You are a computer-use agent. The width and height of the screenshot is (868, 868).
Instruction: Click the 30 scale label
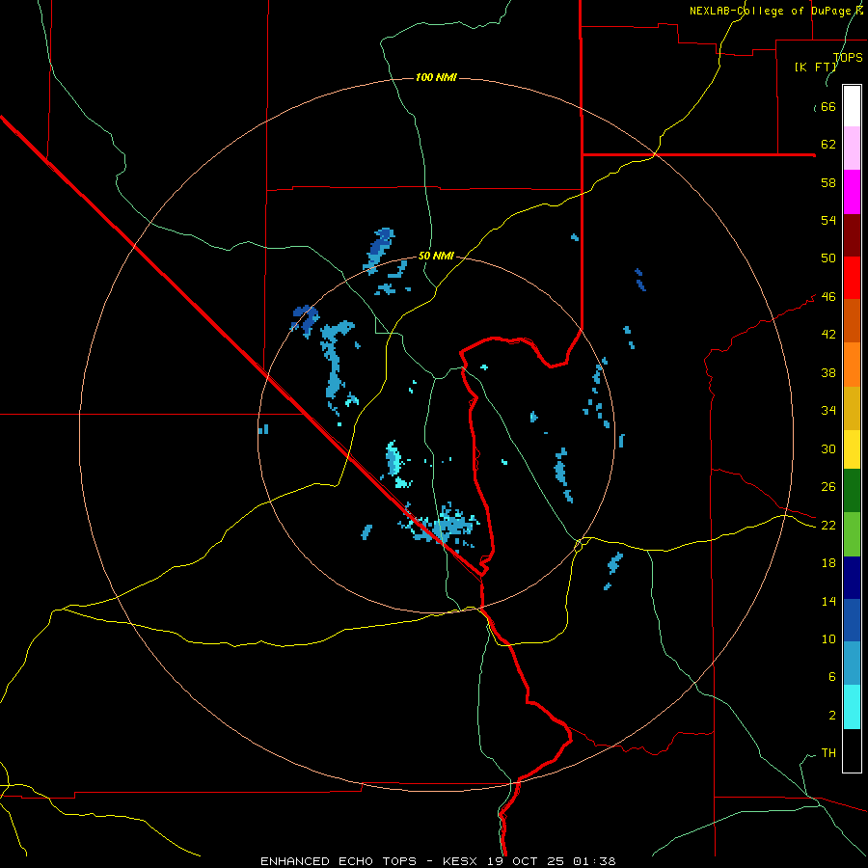pyautogui.click(x=828, y=448)
